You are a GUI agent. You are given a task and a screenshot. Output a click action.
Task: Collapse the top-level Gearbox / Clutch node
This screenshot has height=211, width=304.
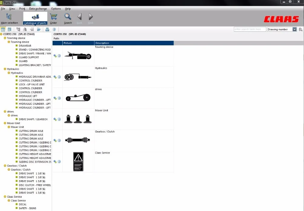[5, 166]
